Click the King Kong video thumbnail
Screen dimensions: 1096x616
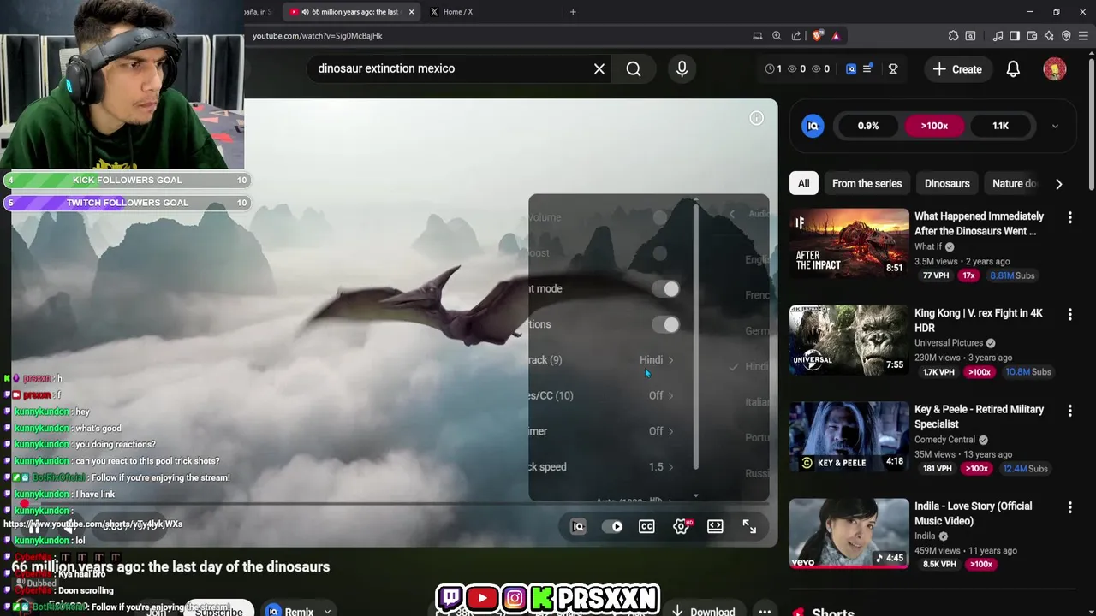(849, 340)
